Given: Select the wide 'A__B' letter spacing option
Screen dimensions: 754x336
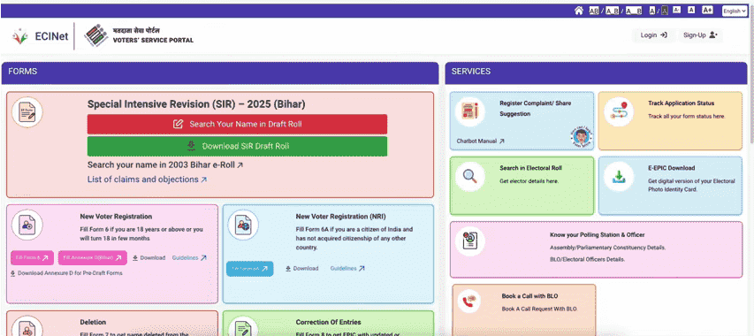Looking at the screenshot, I should click(x=633, y=11).
